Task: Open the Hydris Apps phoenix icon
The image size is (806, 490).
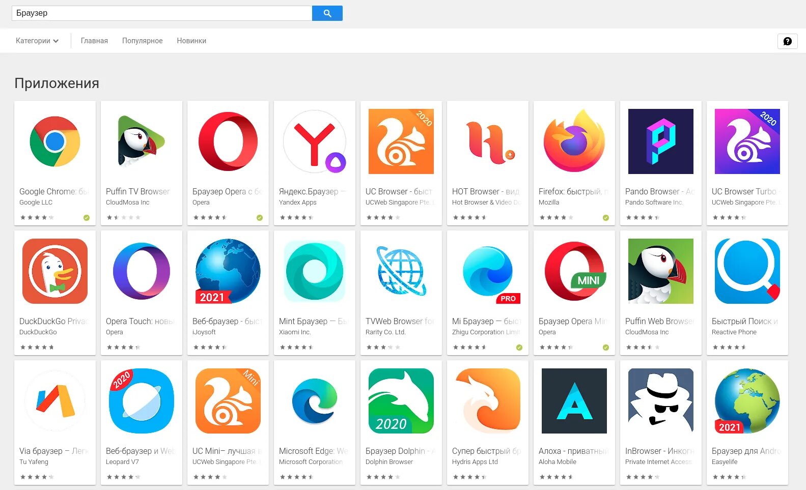Action: pyautogui.click(x=488, y=400)
